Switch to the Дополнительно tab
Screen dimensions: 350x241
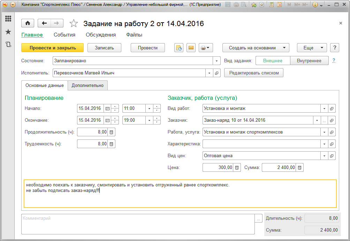[x=87, y=86]
